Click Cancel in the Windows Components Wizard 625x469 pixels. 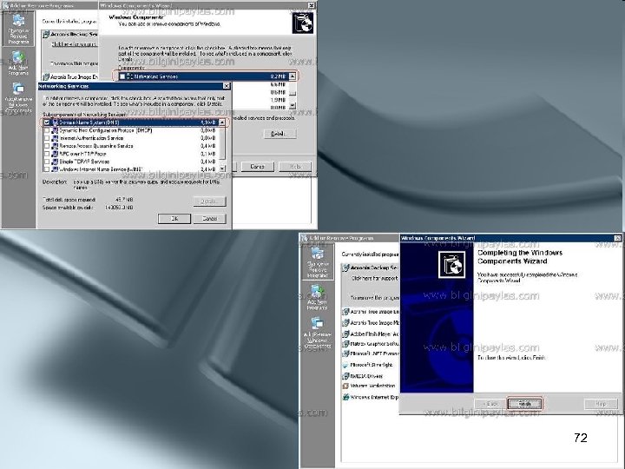[x=257, y=166]
